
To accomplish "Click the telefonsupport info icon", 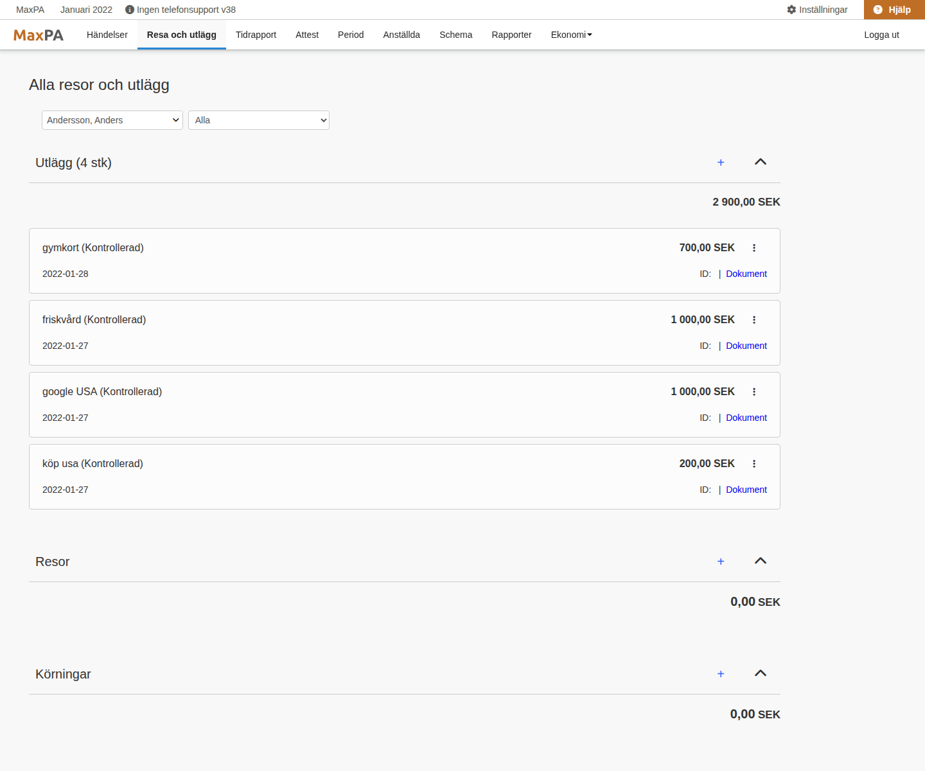I will [130, 10].
